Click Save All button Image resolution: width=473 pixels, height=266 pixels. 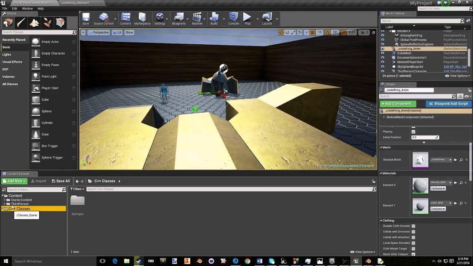pyautogui.click(x=61, y=181)
